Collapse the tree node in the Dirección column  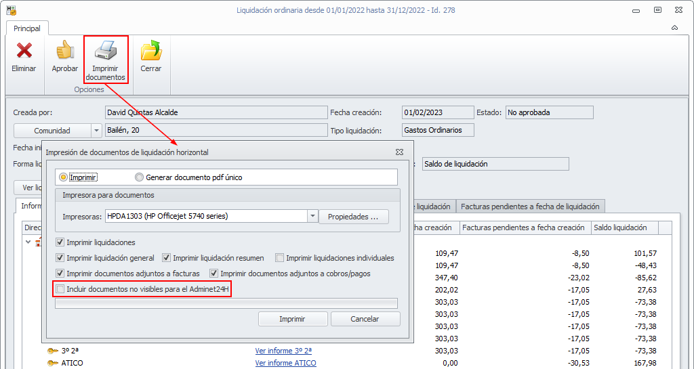pos(28,242)
